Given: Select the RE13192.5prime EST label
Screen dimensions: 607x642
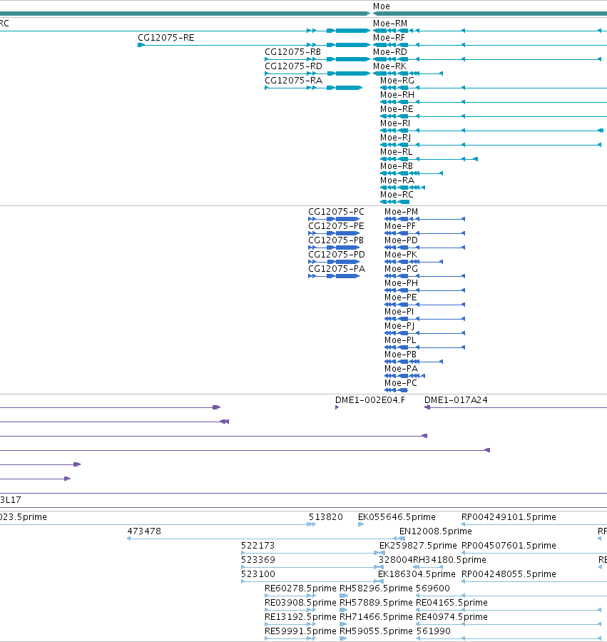Looking at the screenshot, I should click(300, 617).
